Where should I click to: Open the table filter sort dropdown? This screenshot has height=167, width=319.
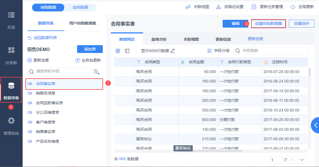96,72
